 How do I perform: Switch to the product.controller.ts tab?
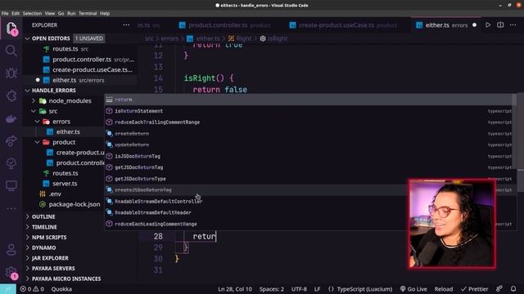click(x=224, y=25)
